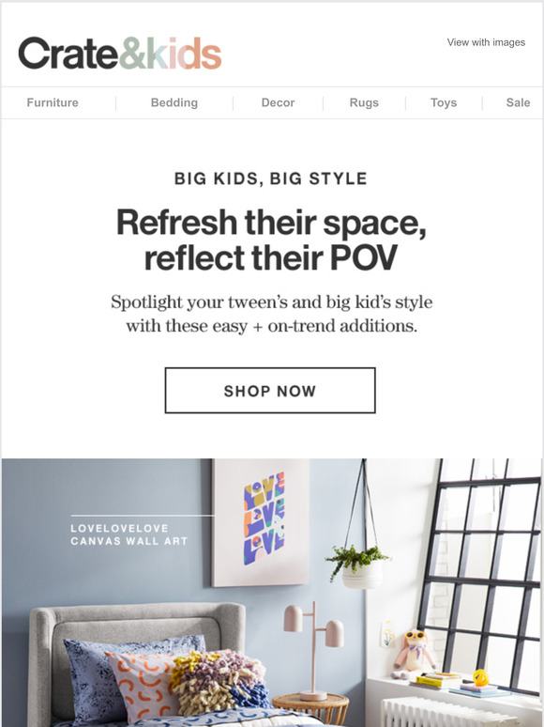Viewport: 544px width, 727px height.
Task: Select the Toys menu item
Action: tap(444, 102)
